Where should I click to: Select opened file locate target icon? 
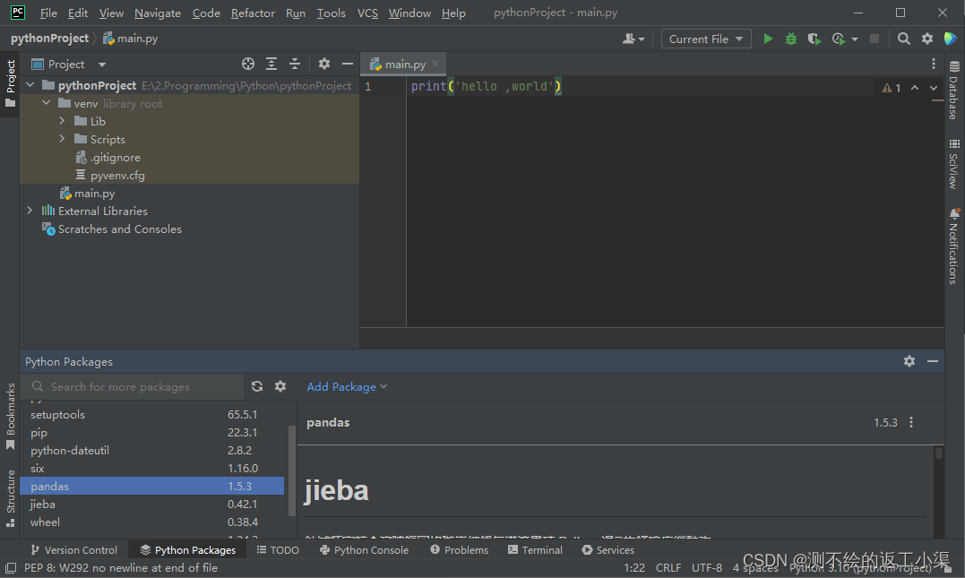click(248, 64)
